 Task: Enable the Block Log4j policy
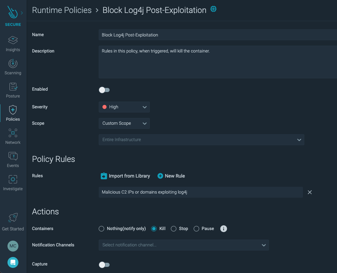[104, 90]
